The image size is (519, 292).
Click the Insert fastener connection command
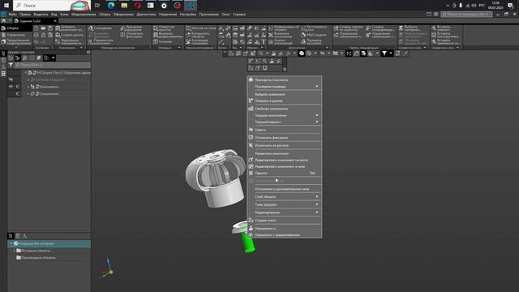(445, 41)
